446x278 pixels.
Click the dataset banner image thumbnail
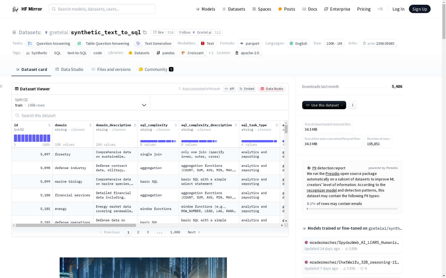(143, 267)
